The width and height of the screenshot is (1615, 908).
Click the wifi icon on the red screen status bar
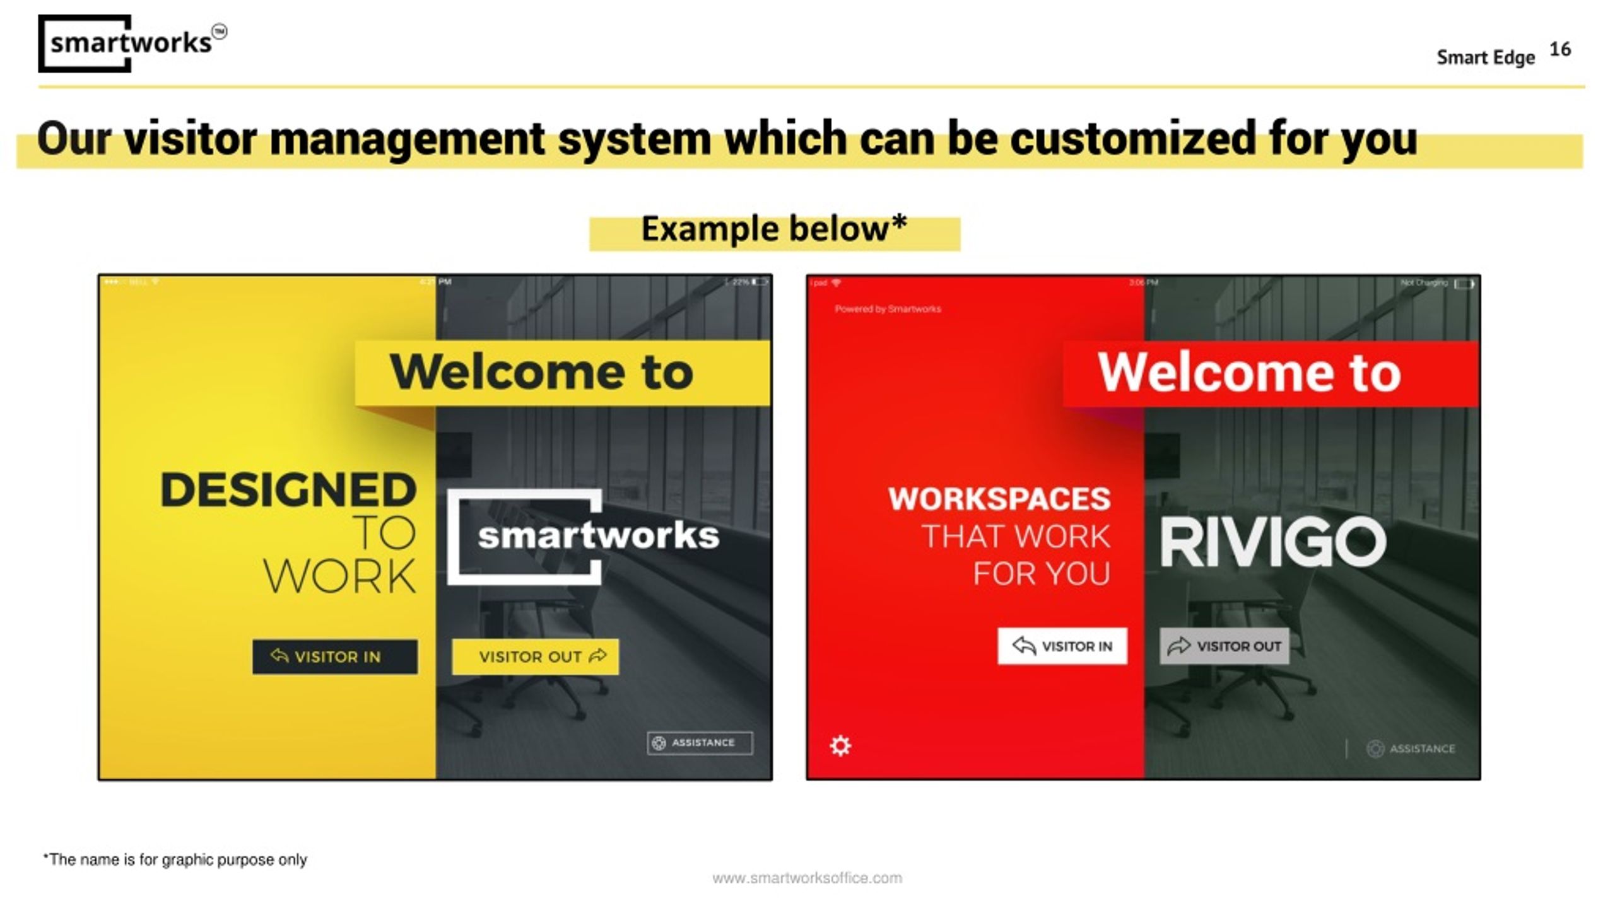click(x=837, y=283)
